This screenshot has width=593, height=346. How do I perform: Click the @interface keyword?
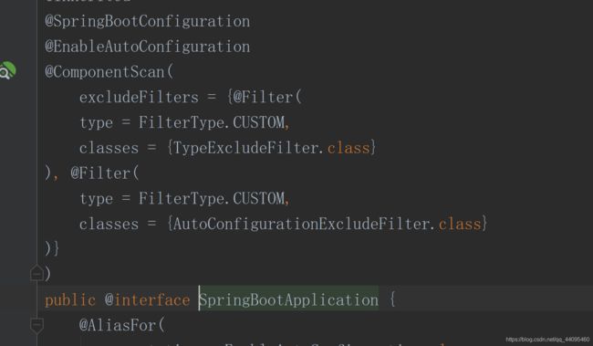coord(147,299)
